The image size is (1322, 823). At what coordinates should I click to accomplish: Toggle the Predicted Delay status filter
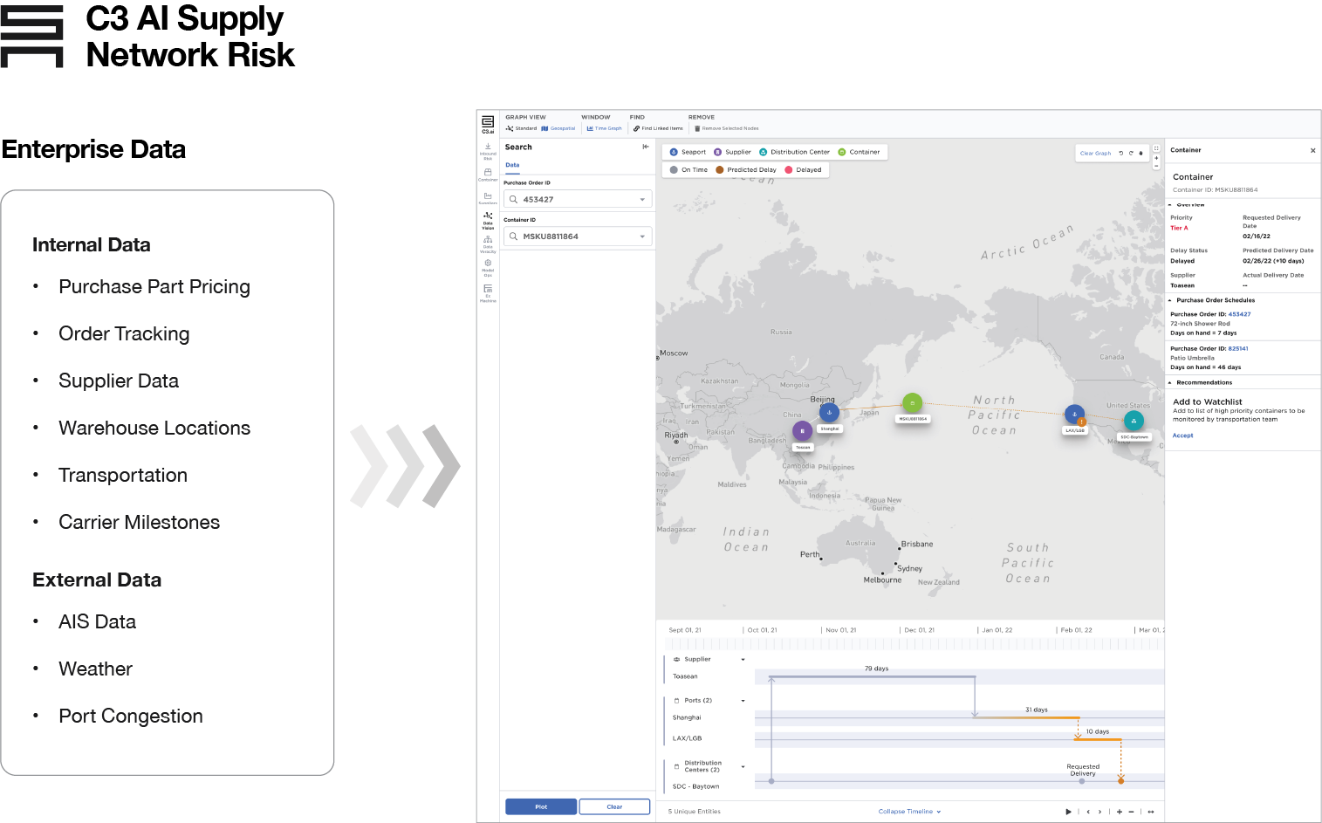746,170
